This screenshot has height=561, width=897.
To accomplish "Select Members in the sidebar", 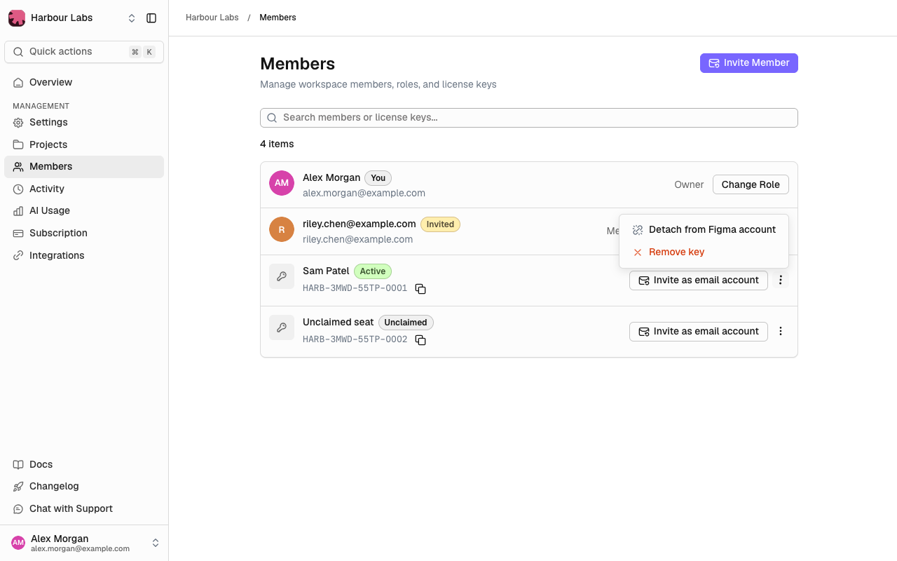I will click(84, 166).
